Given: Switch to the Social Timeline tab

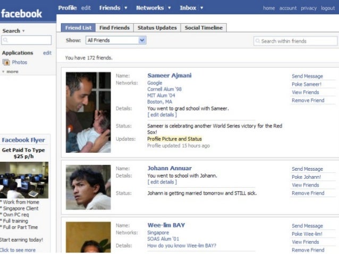Looking at the screenshot, I should point(204,28).
